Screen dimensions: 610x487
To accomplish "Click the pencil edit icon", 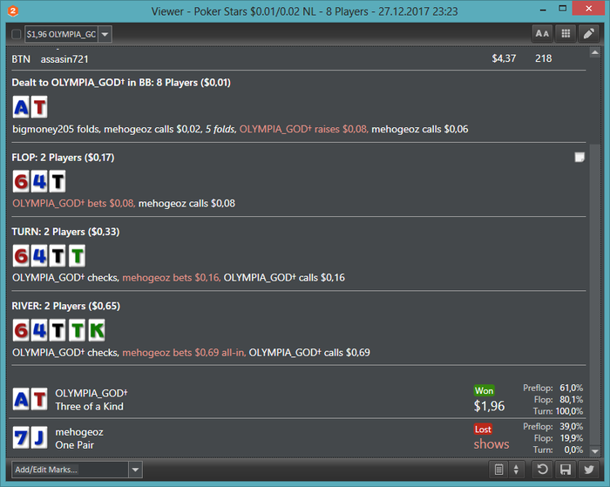I will (588, 34).
